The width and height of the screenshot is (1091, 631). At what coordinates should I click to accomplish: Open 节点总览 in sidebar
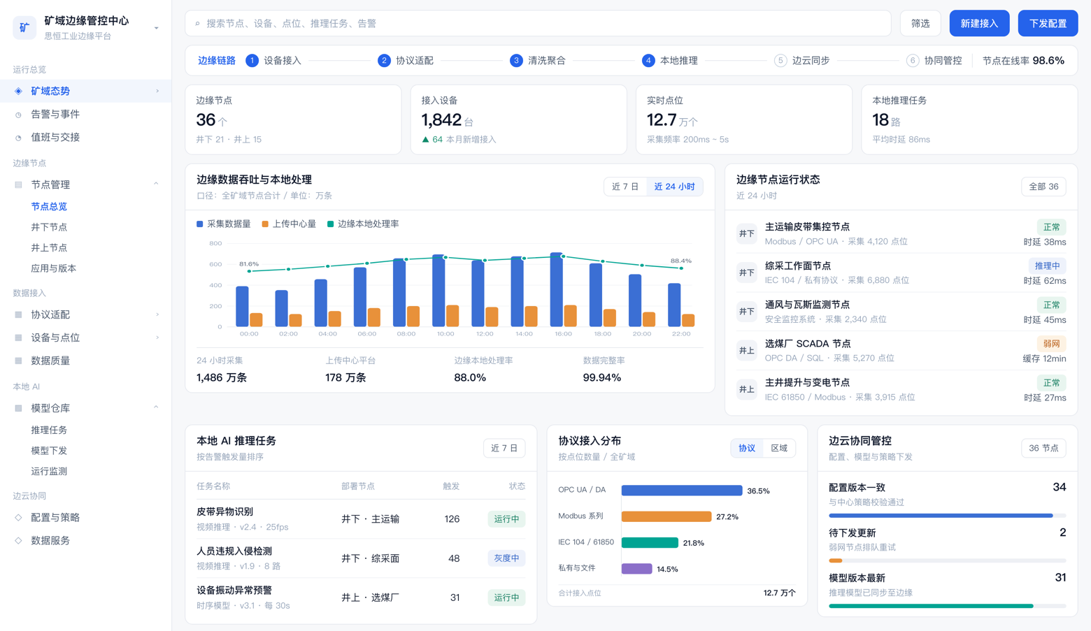[49, 207]
